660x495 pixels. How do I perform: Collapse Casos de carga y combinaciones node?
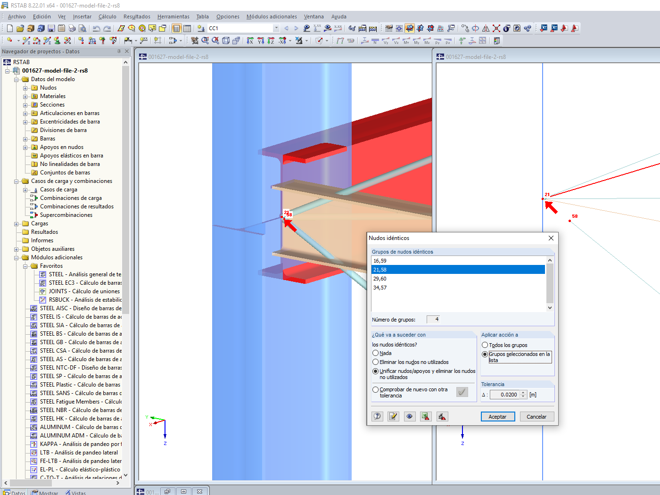[x=16, y=181]
